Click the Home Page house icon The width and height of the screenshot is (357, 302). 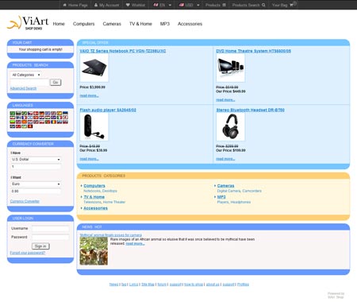click(x=65, y=5)
